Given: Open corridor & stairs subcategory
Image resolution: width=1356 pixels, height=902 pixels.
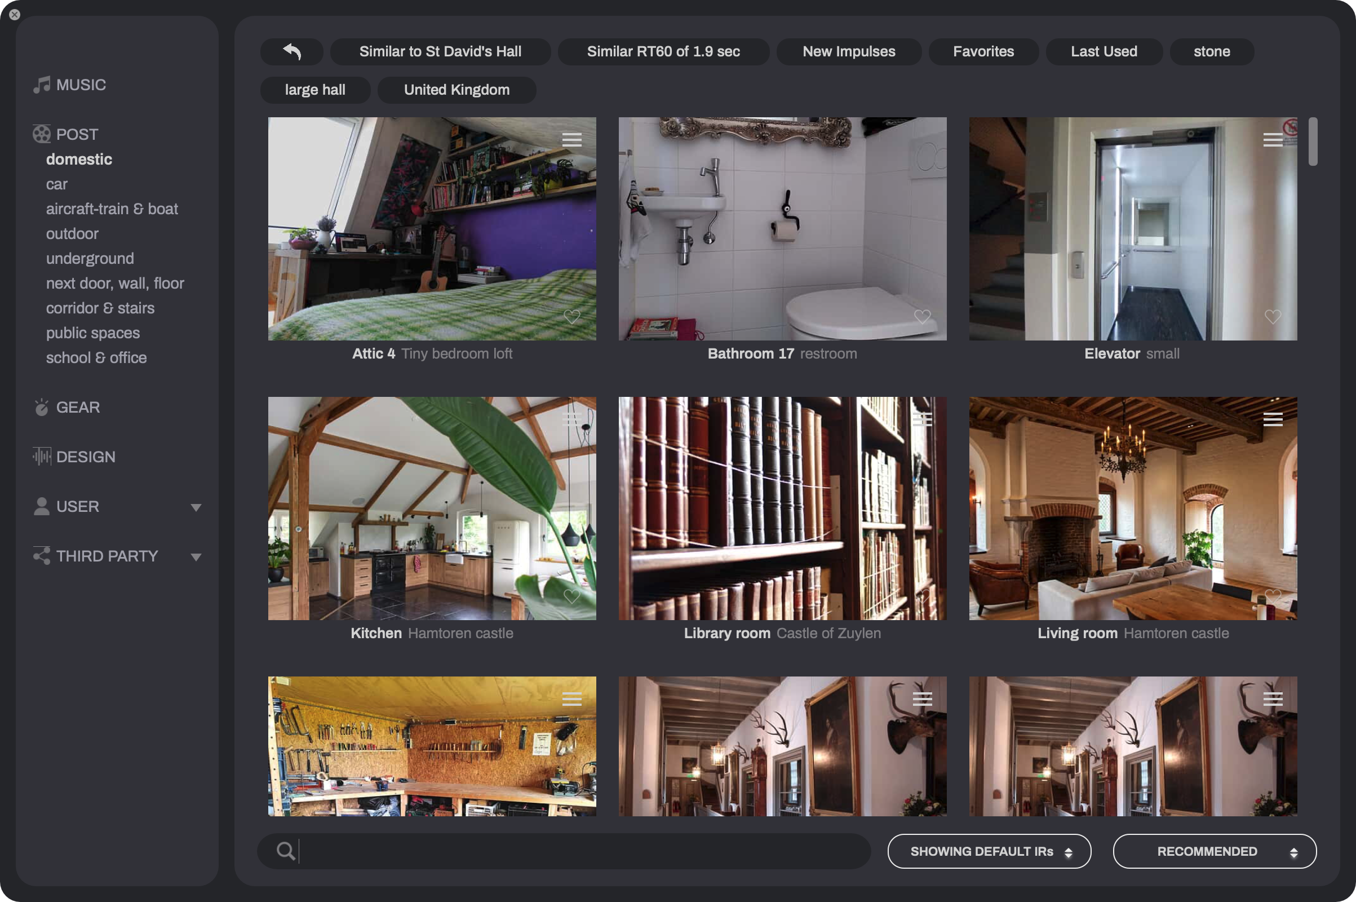Looking at the screenshot, I should pyautogui.click(x=101, y=308).
